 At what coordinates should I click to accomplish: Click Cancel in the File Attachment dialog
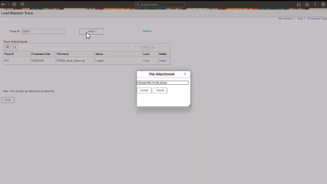click(x=160, y=90)
